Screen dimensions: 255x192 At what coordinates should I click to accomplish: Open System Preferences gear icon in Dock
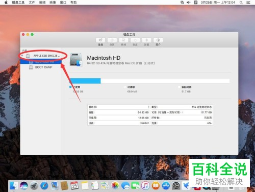[x=176, y=185]
